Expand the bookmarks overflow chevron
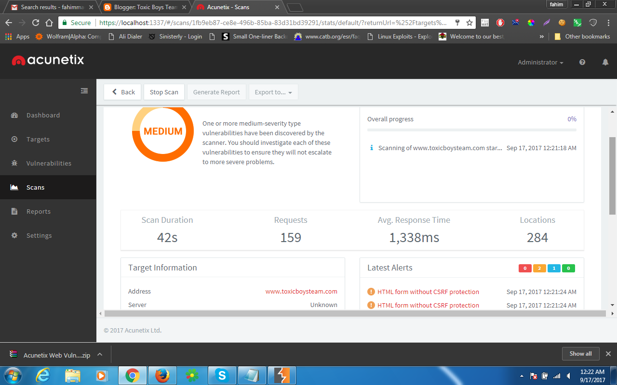Image resolution: width=617 pixels, height=385 pixels. 542,37
